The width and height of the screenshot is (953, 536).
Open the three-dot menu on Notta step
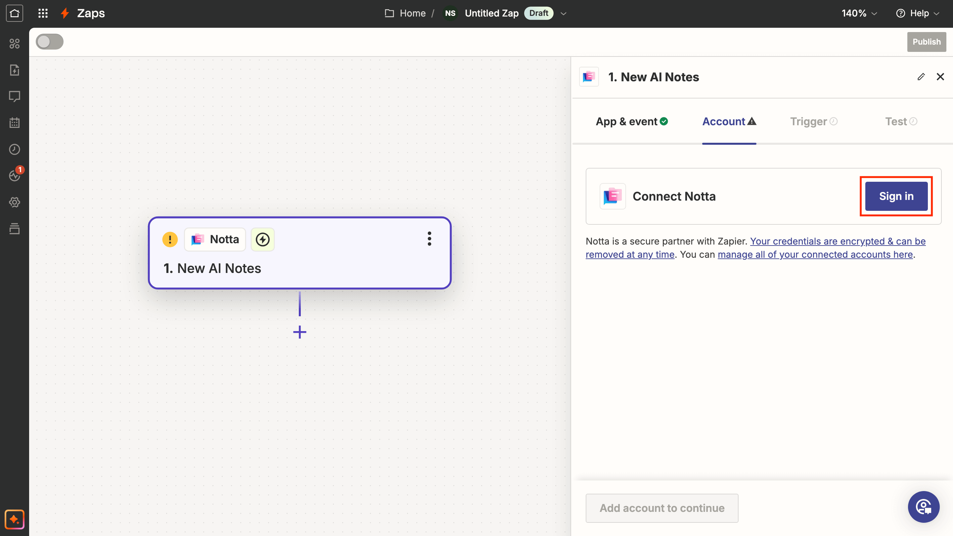click(x=429, y=239)
